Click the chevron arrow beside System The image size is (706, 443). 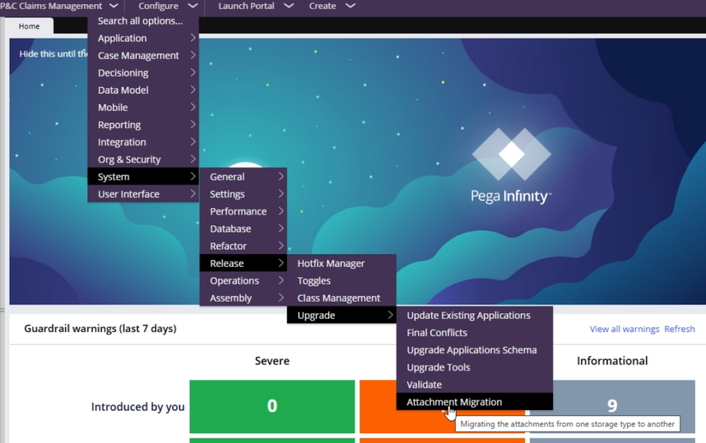click(193, 176)
